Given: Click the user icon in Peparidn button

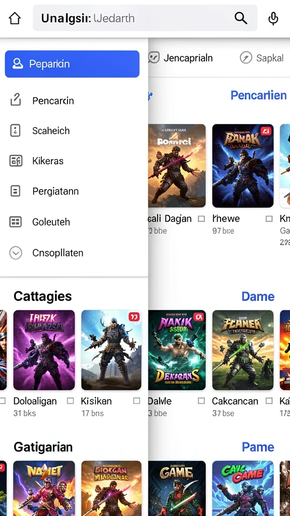Looking at the screenshot, I should pos(18,63).
